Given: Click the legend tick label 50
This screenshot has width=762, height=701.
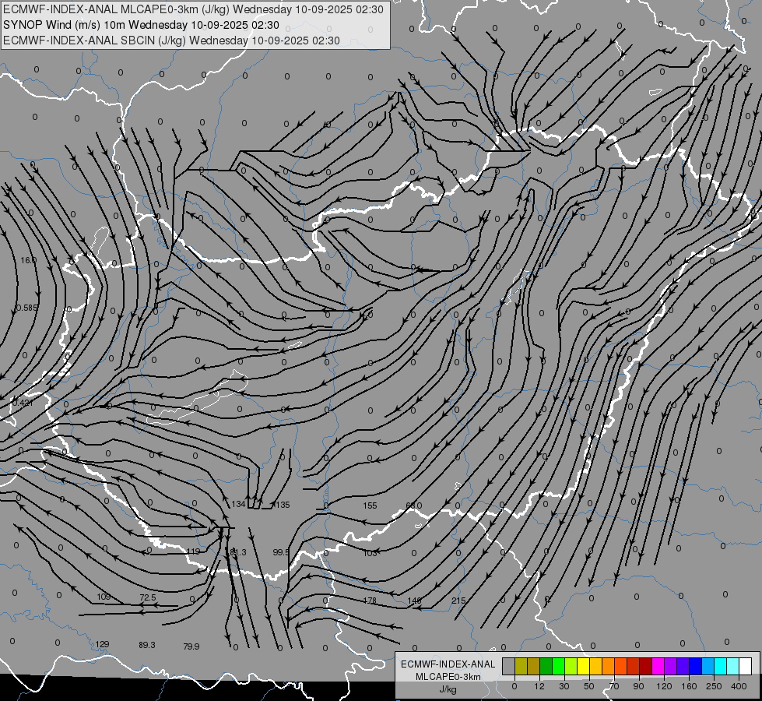Looking at the screenshot, I should [589, 686].
